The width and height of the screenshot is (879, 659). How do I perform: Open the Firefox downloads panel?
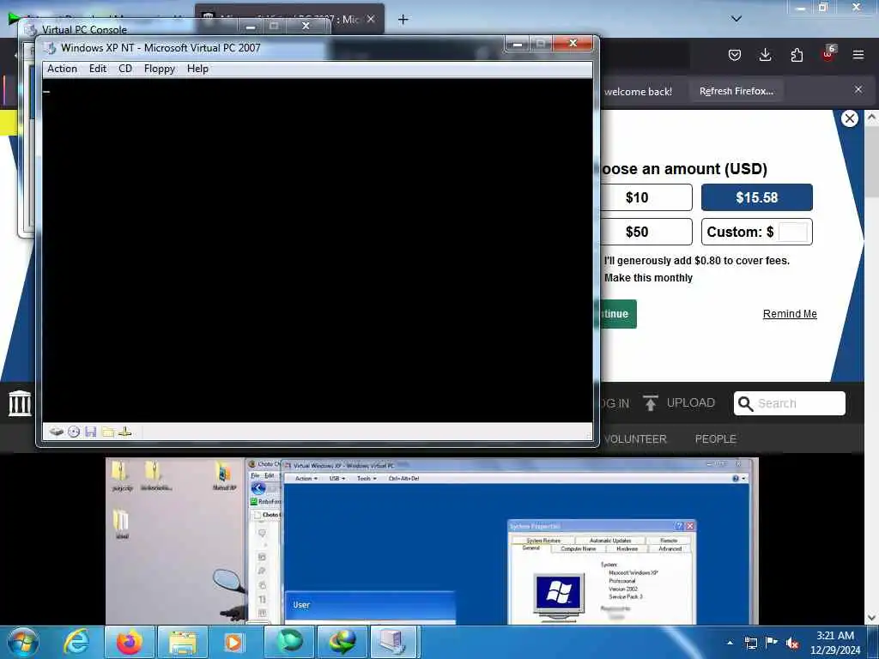pyautogui.click(x=765, y=55)
